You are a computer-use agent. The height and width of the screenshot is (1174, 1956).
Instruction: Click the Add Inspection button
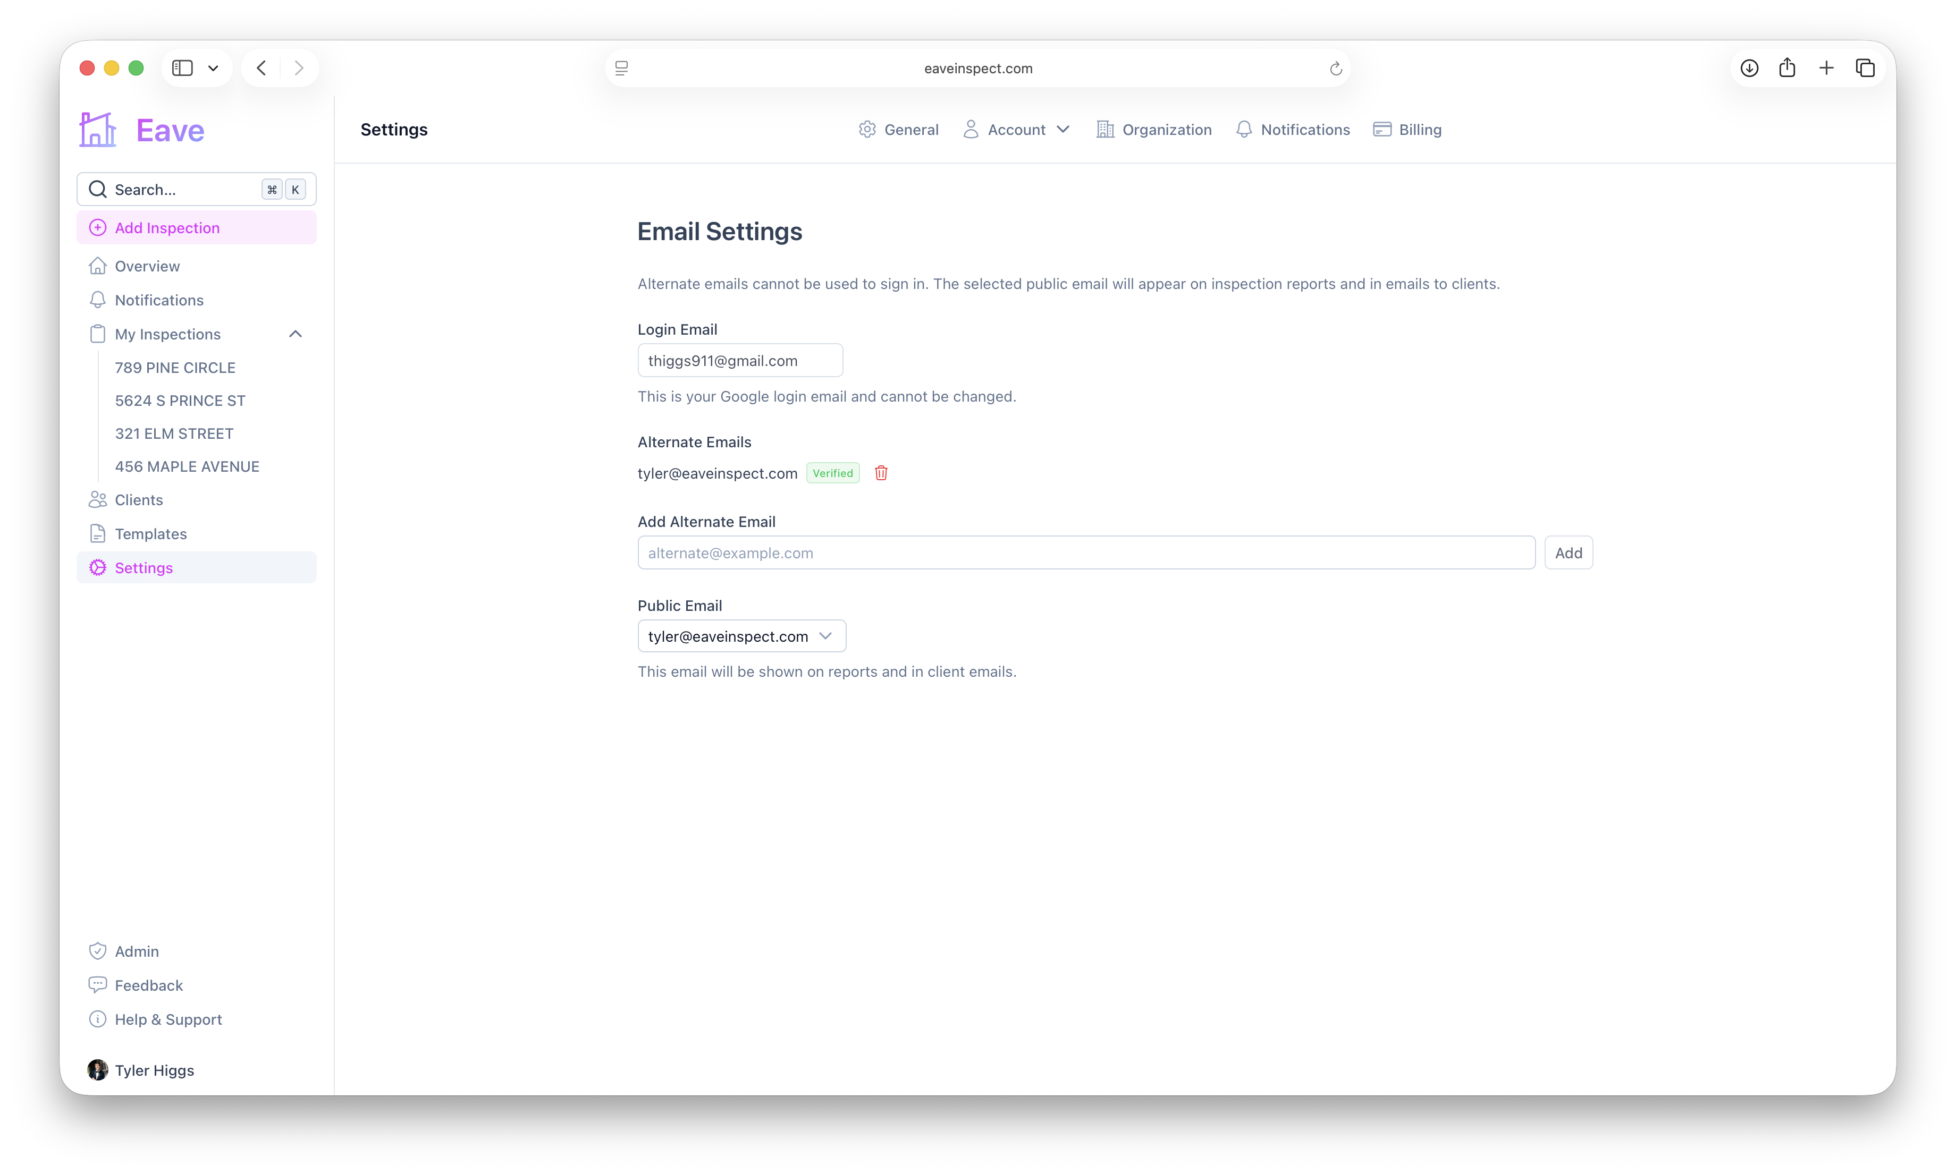click(x=196, y=228)
